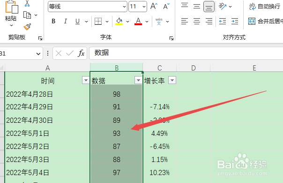Decrease font size with smaller A
Screen dimensions: 283x183
166,6
